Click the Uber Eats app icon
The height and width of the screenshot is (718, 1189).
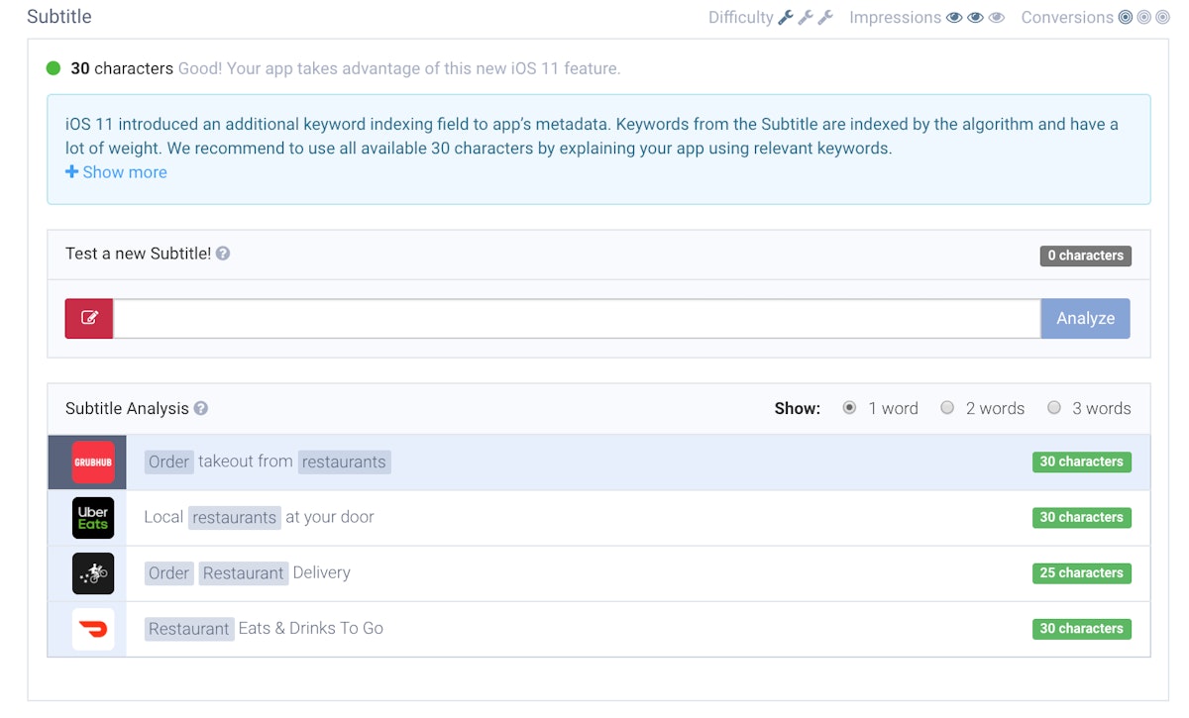click(93, 518)
